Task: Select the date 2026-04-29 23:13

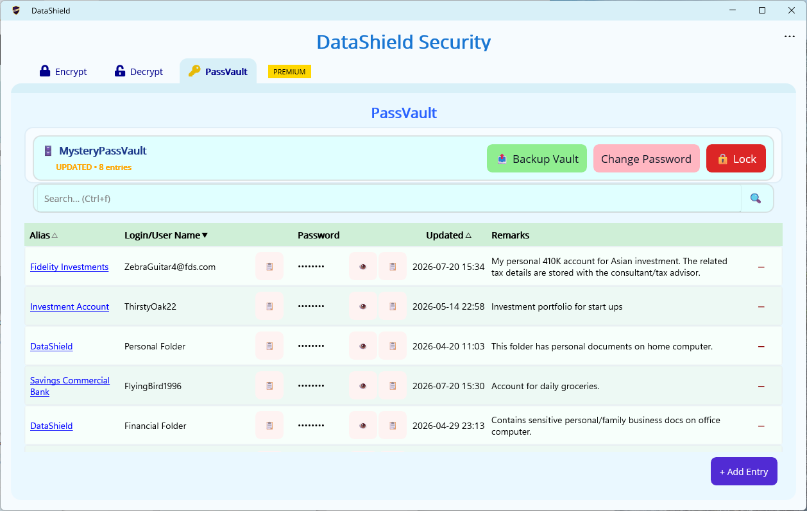Action: (x=448, y=426)
